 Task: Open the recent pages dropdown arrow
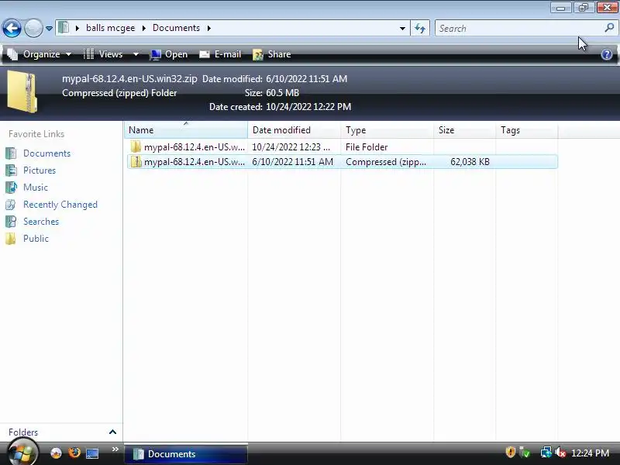pos(49,29)
